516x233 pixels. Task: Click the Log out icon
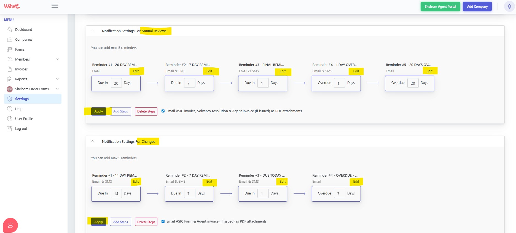click(10, 128)
